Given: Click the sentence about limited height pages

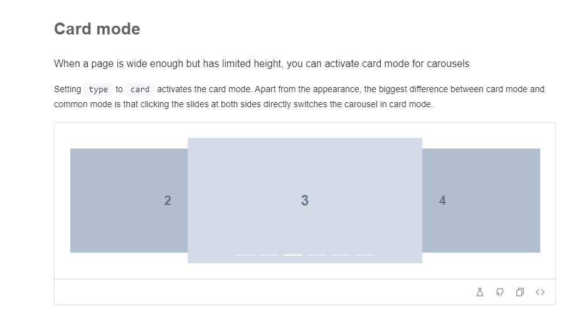Looking at the screenshot, I should tap(262, 63).
